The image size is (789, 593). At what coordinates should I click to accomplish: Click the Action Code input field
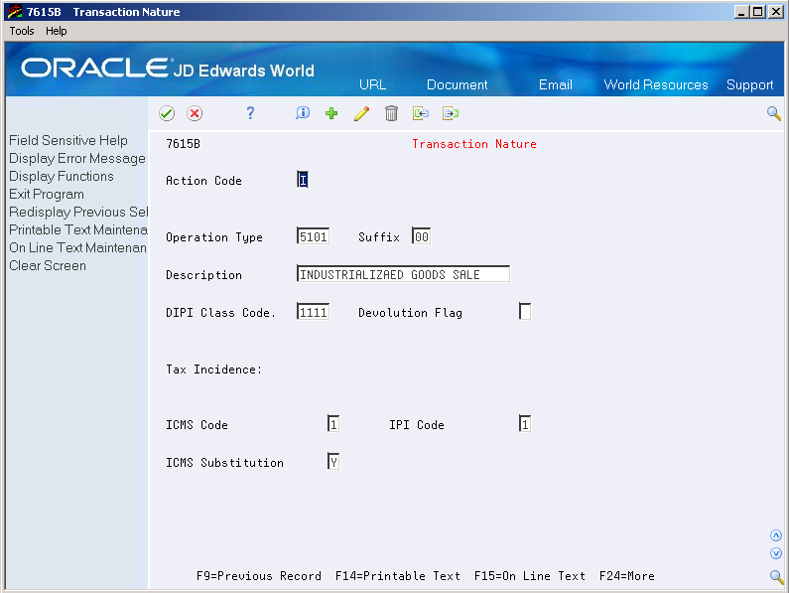[x=303, y=180]
